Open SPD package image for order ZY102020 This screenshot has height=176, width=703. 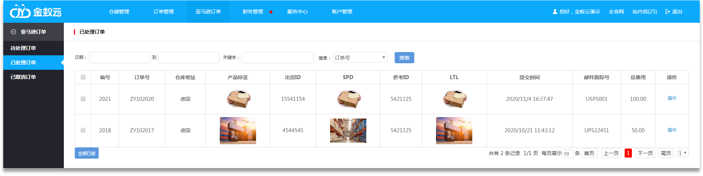348,99
